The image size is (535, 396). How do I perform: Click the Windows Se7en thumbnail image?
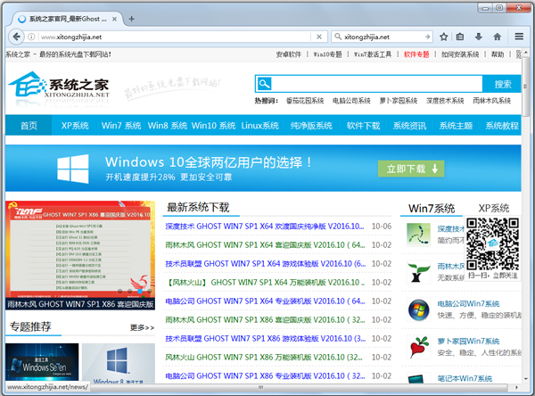point(42,364)
